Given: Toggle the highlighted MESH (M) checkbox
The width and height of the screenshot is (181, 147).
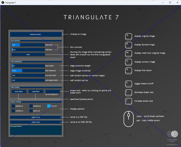Looking at the screenshot, I should pyautogui.click(x=49, y=106).
